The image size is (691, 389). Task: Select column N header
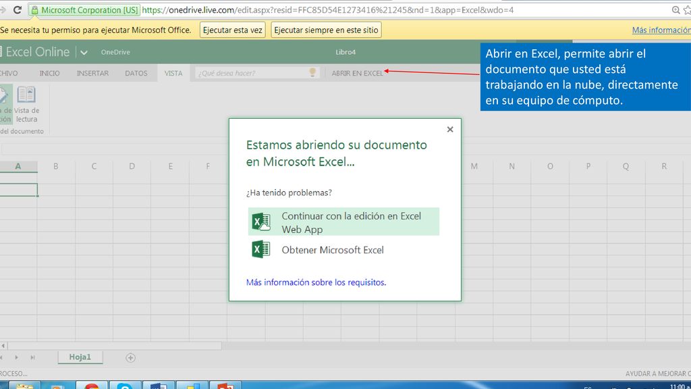coord(512,166)
